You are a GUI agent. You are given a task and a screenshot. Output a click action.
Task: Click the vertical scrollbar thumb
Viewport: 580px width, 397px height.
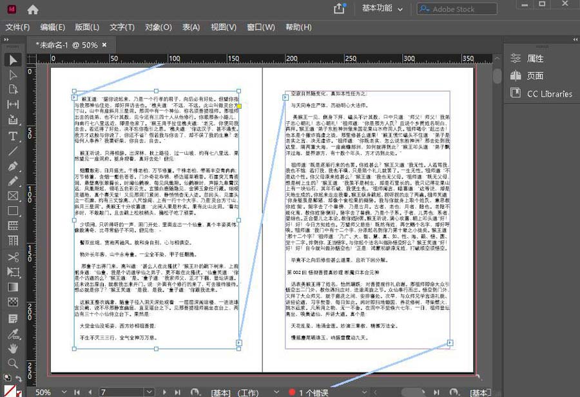[x=497, y=76]
